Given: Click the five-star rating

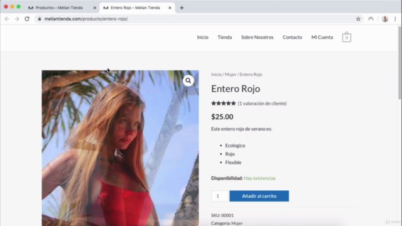Looking at the screenshot, I should point(224,103).
